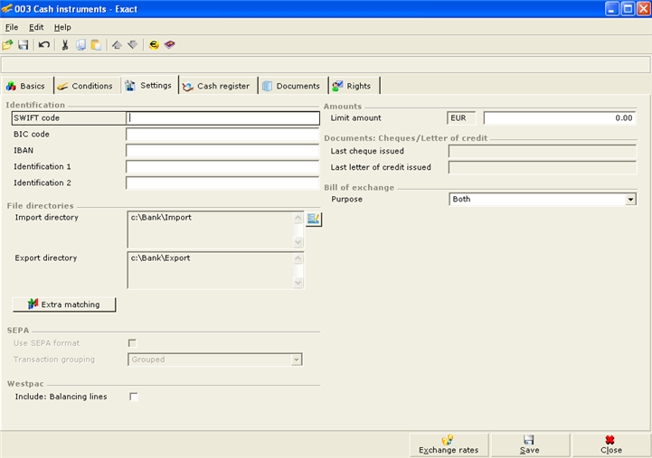
Task: Open the Transaction grouping dropdown
Action: point(296,360)
